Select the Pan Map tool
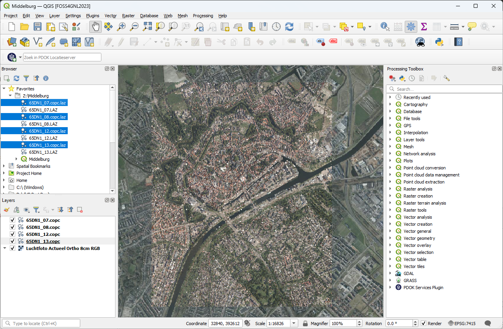 point(96,27)
